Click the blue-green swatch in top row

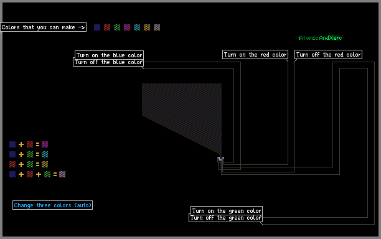pos(137,27)
